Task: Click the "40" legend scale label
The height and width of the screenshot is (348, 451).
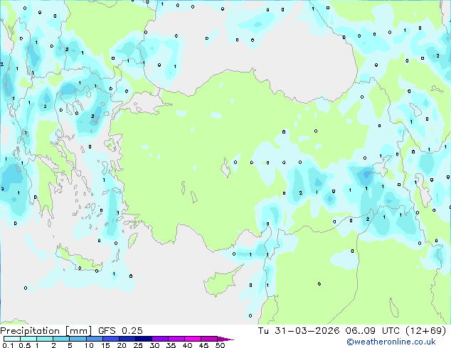Action: [187, 345]
